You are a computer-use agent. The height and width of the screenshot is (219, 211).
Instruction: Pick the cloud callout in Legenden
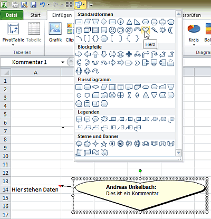pos(104,119)
